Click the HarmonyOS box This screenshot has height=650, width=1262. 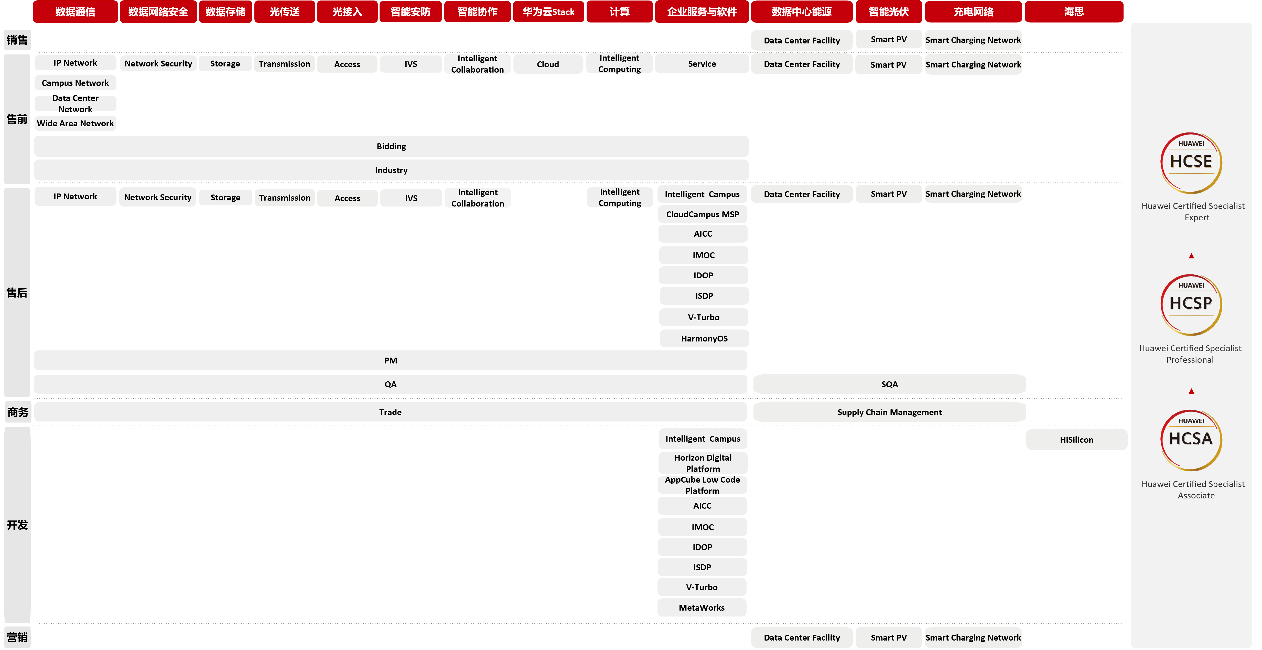(704, 339)
